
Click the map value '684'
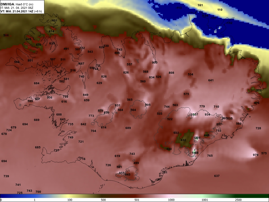[37, 83]
